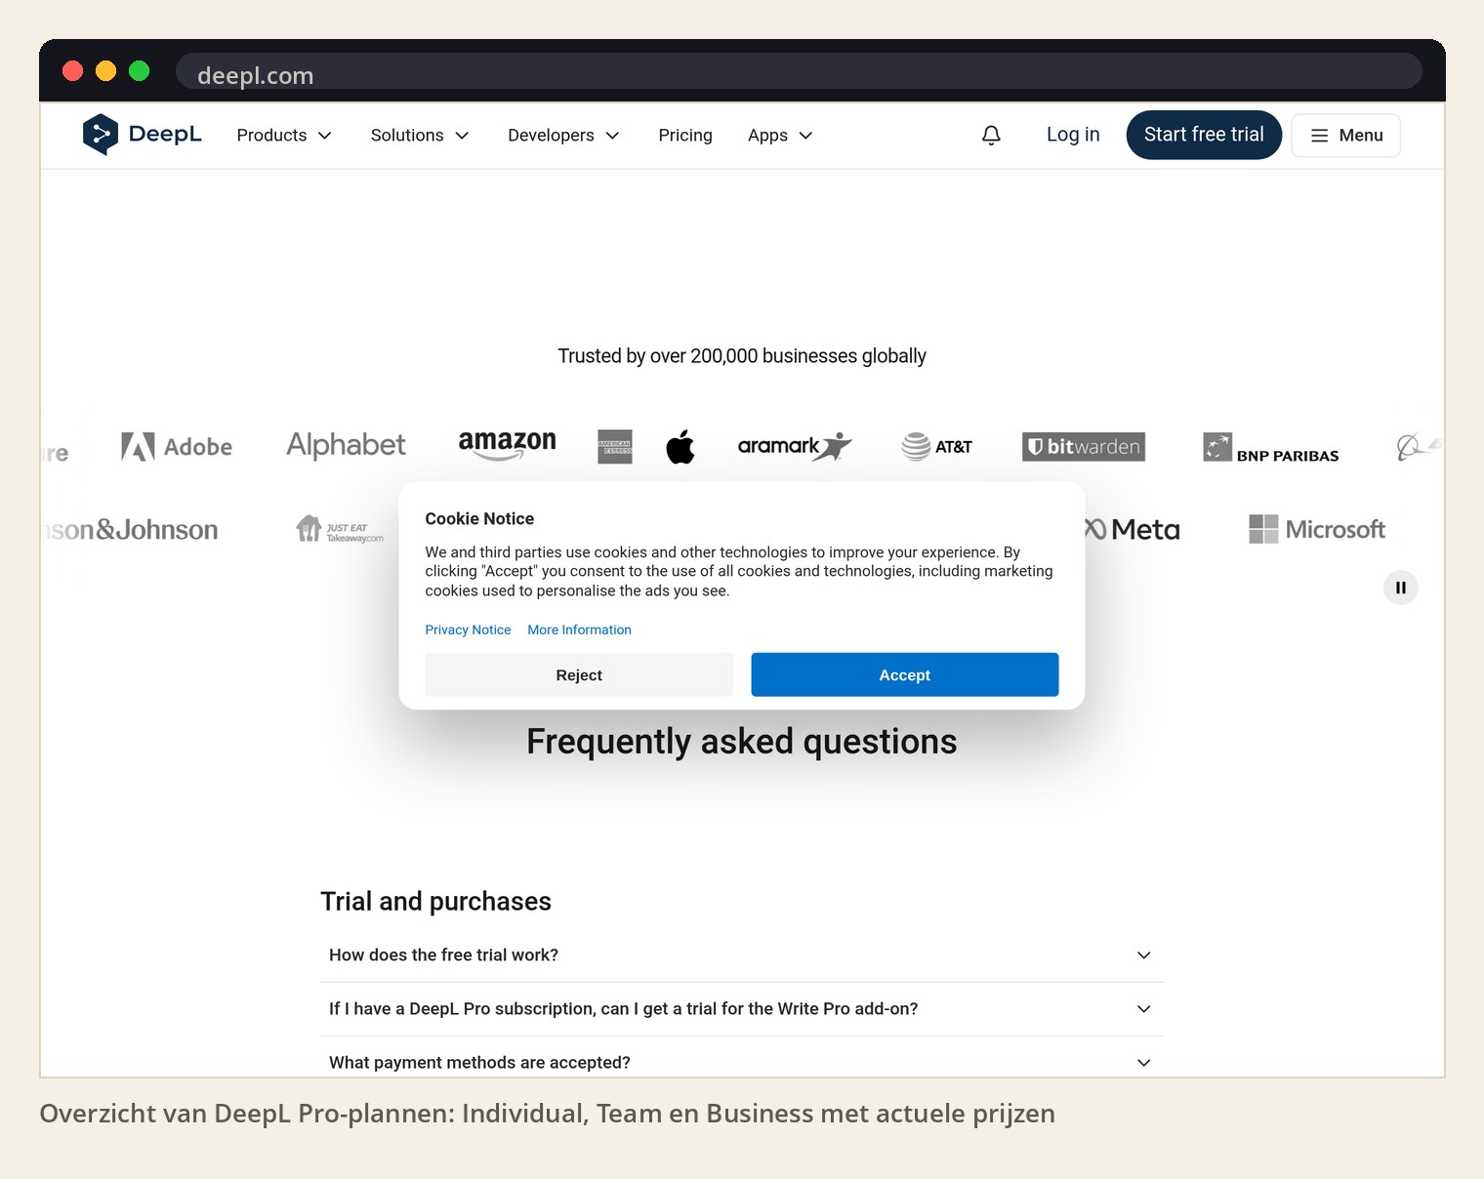Click the Adobe logo

pos(177,447)
